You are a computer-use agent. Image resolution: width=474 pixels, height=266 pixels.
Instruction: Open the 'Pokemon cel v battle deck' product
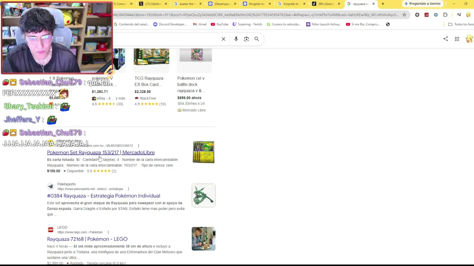[191, 84]
